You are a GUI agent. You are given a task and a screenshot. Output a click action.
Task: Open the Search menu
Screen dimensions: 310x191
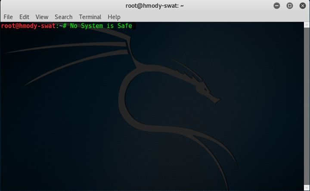[63, 17]
